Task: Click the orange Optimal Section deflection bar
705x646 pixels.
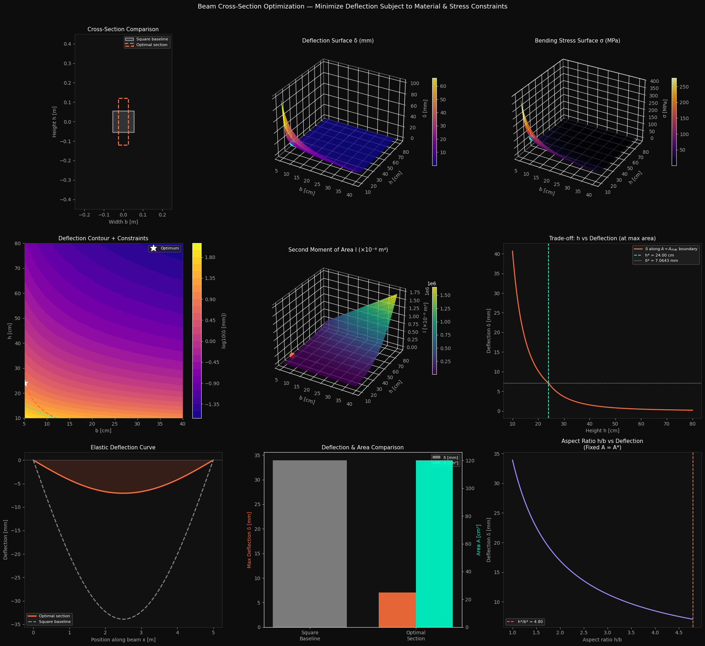Action: 397,610
